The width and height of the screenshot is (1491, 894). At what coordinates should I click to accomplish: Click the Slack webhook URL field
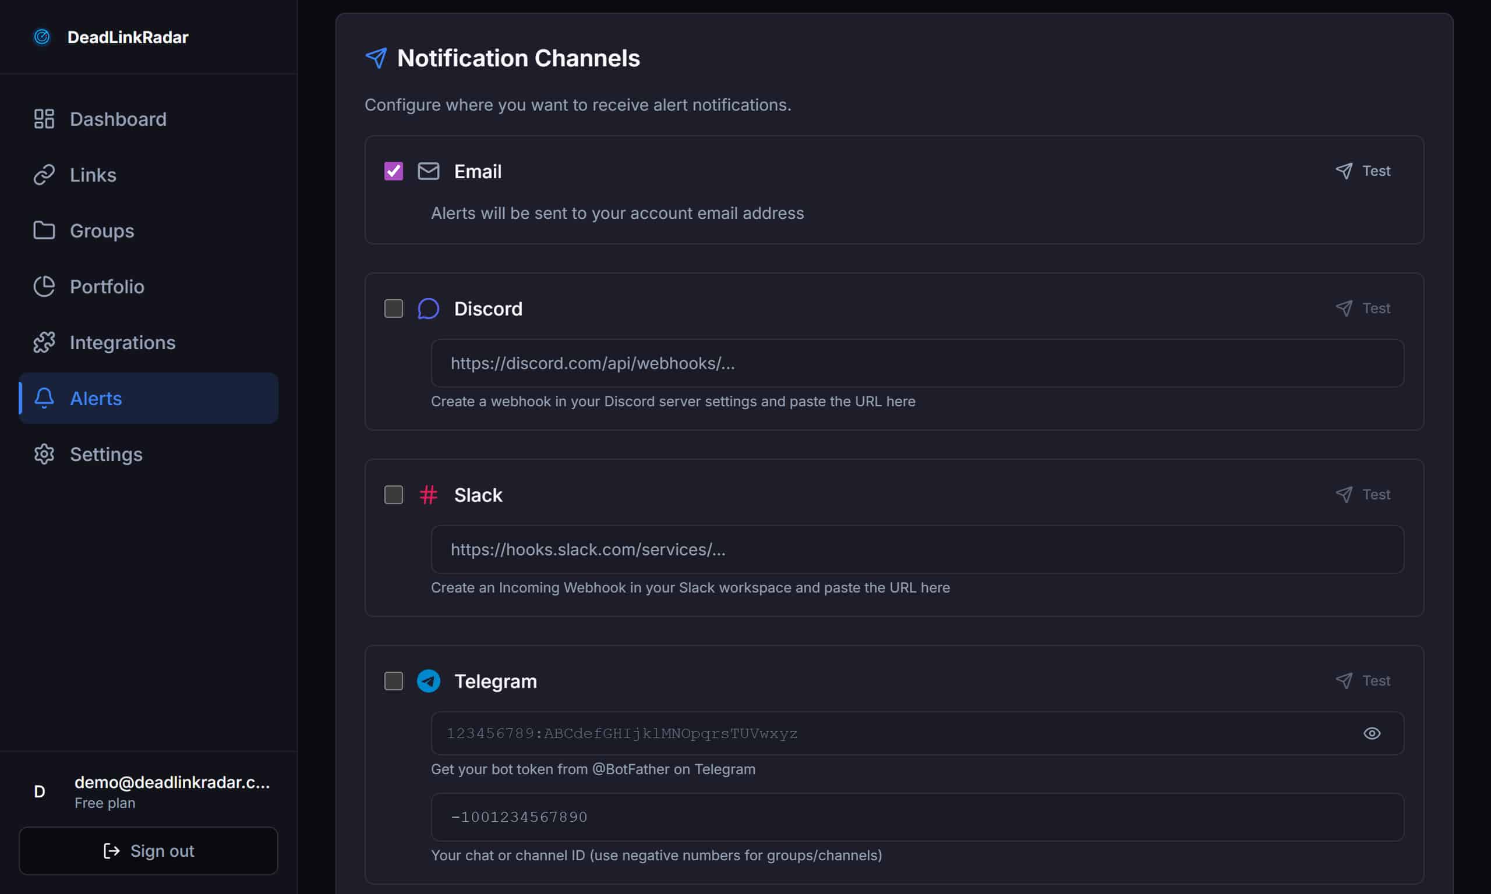(x=917, y=549)
